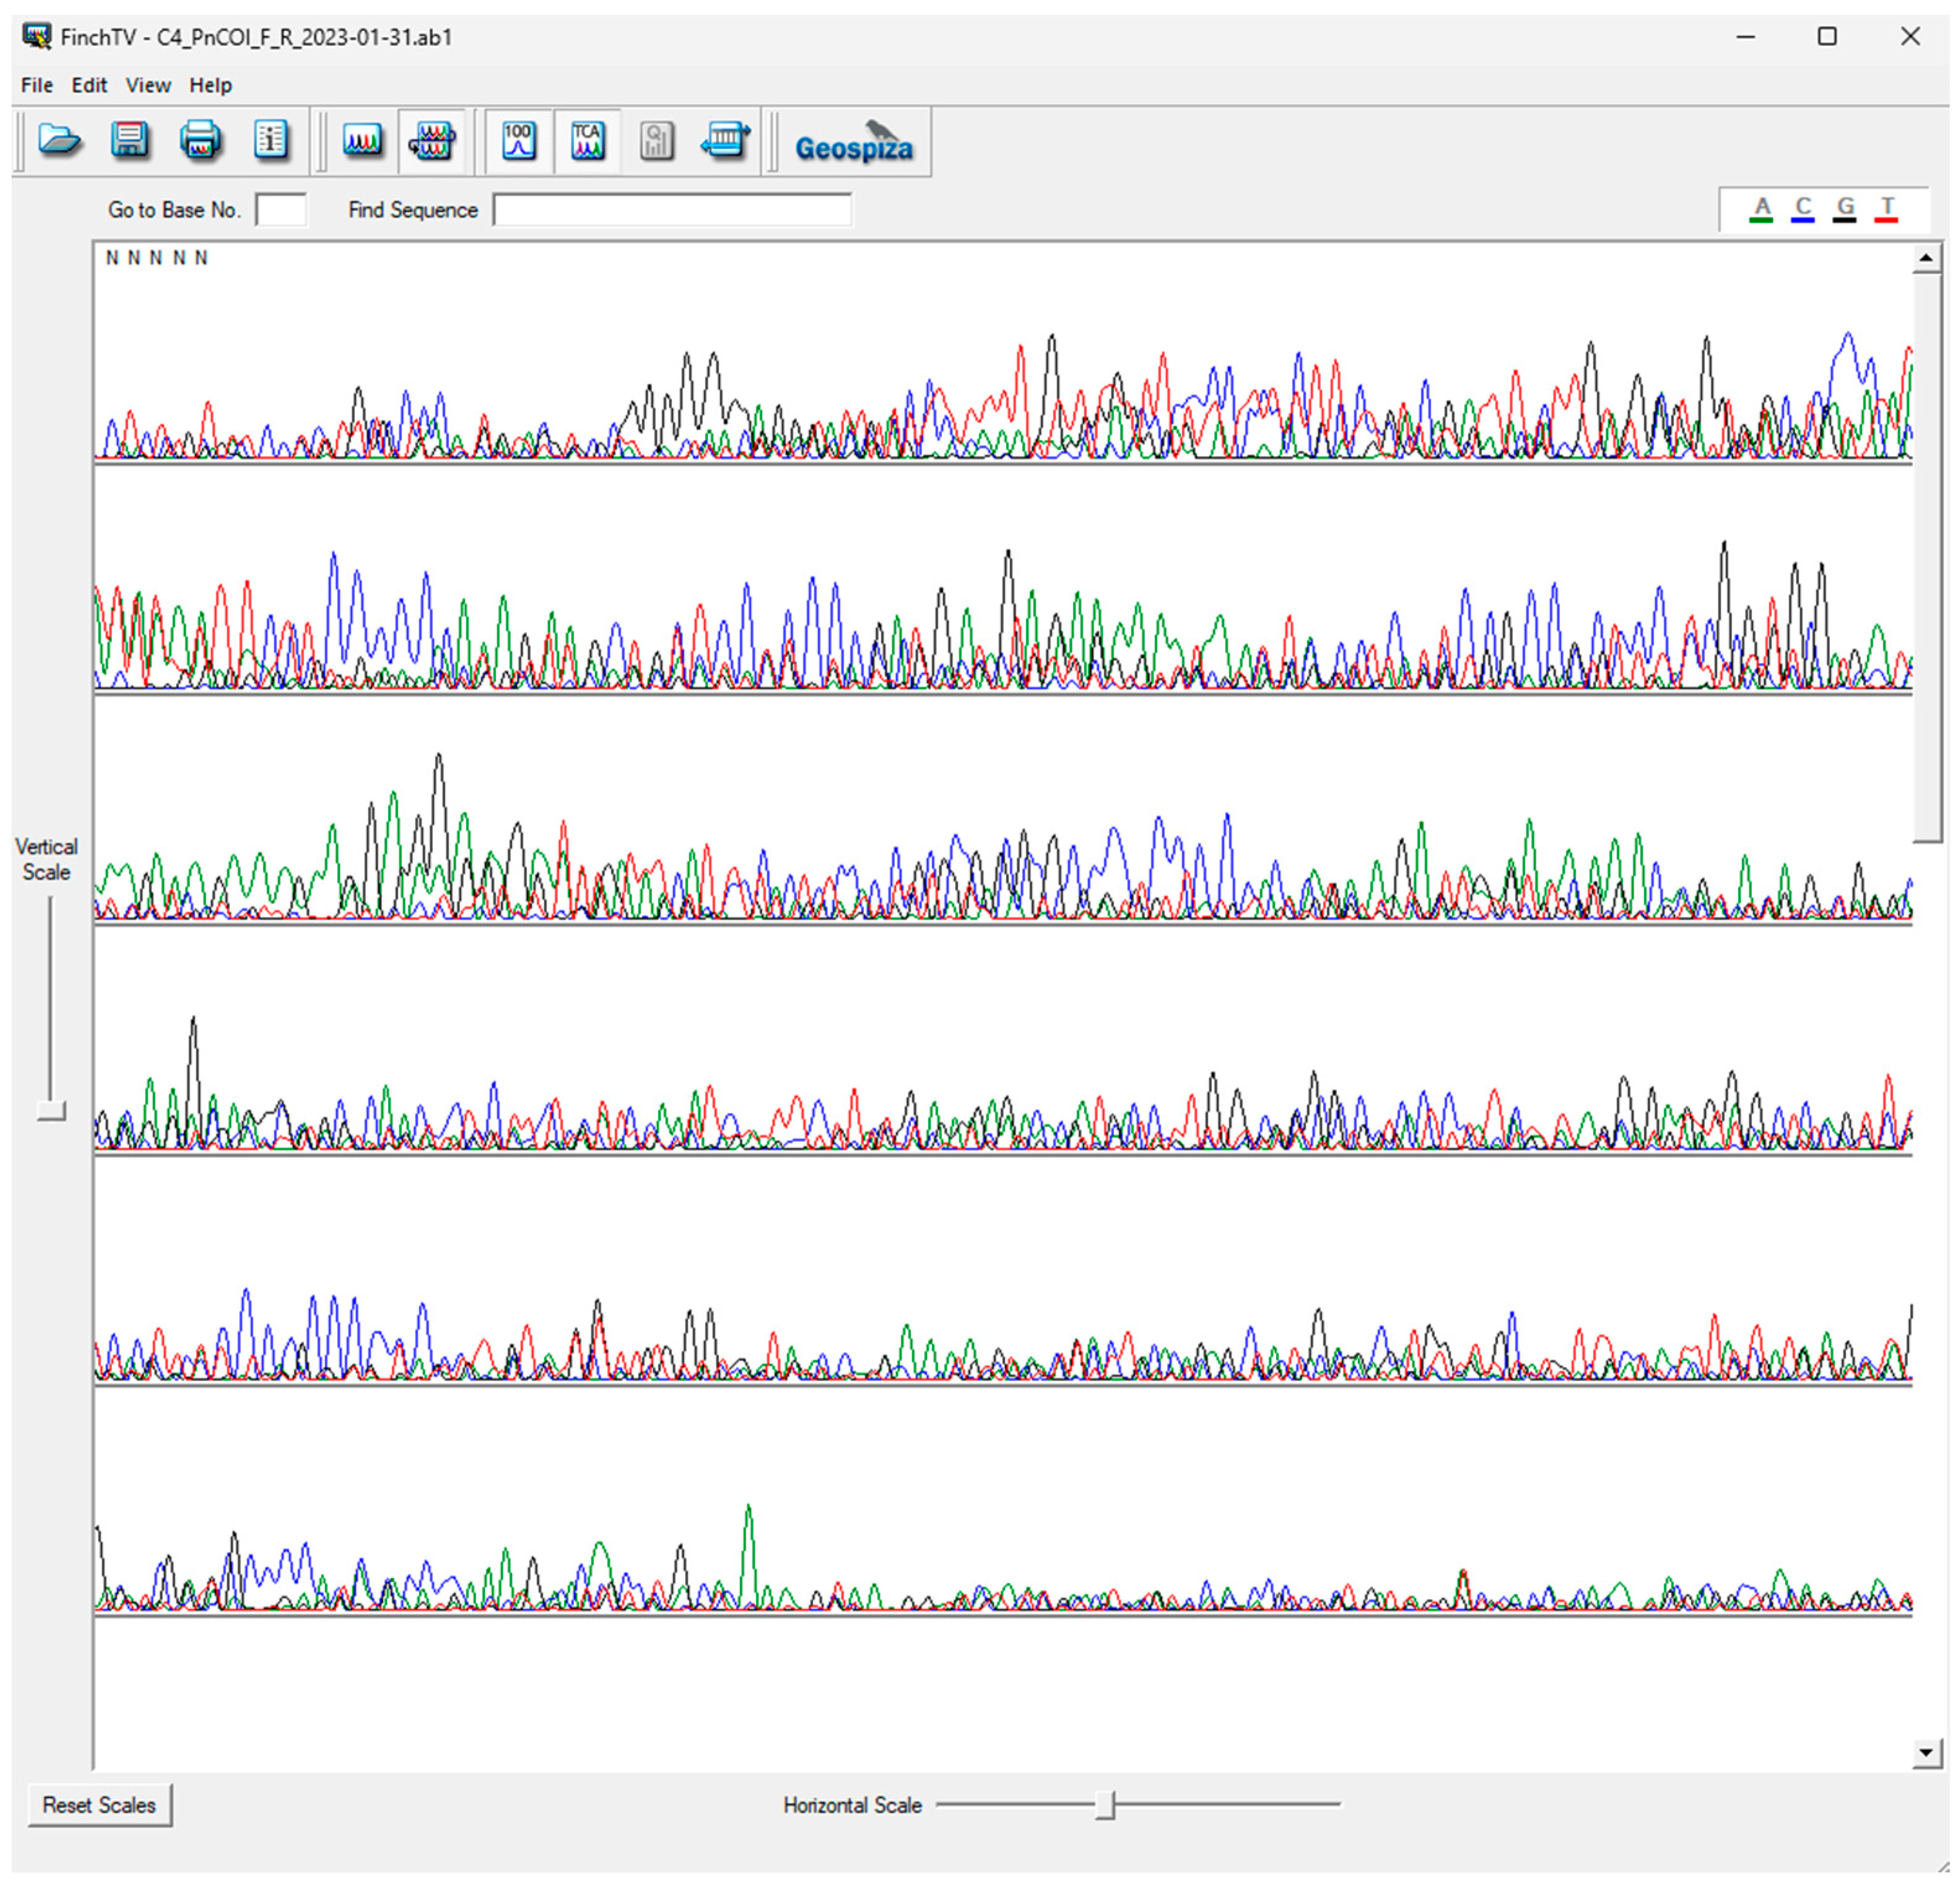Click the Open file folder icon
Image resolution: width=1960 pixels, height=1891 pixels.
pyautogui.click(x=59, y=140)
